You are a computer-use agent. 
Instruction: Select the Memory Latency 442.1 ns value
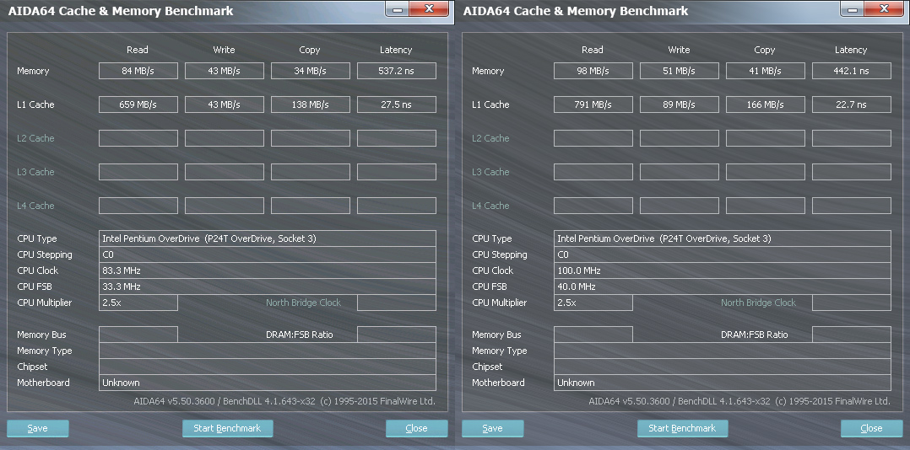(851, 71)
